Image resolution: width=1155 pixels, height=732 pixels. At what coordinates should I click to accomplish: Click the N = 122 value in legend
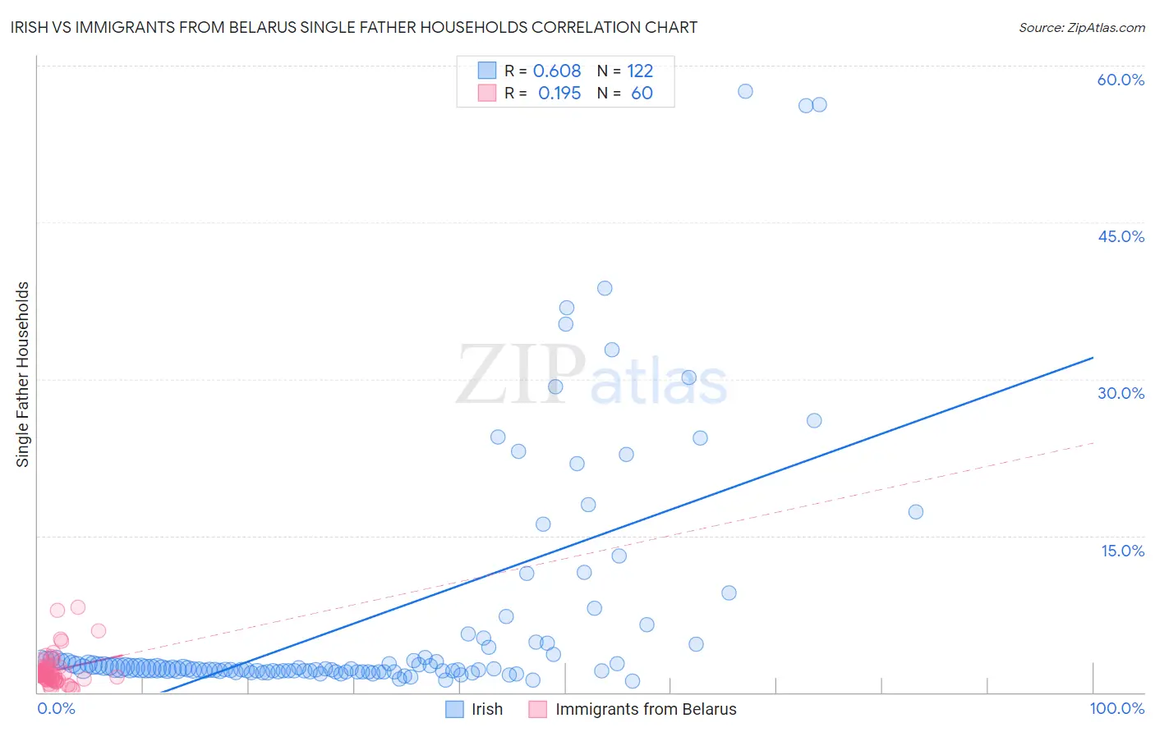[625, 71]
